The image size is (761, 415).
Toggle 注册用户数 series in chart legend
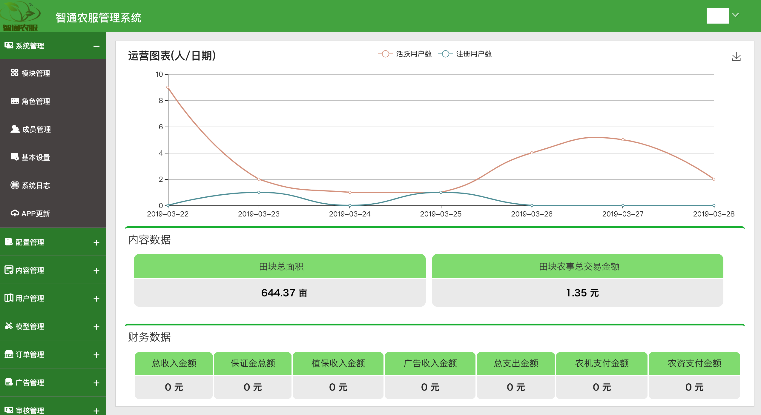click(465, 54)
